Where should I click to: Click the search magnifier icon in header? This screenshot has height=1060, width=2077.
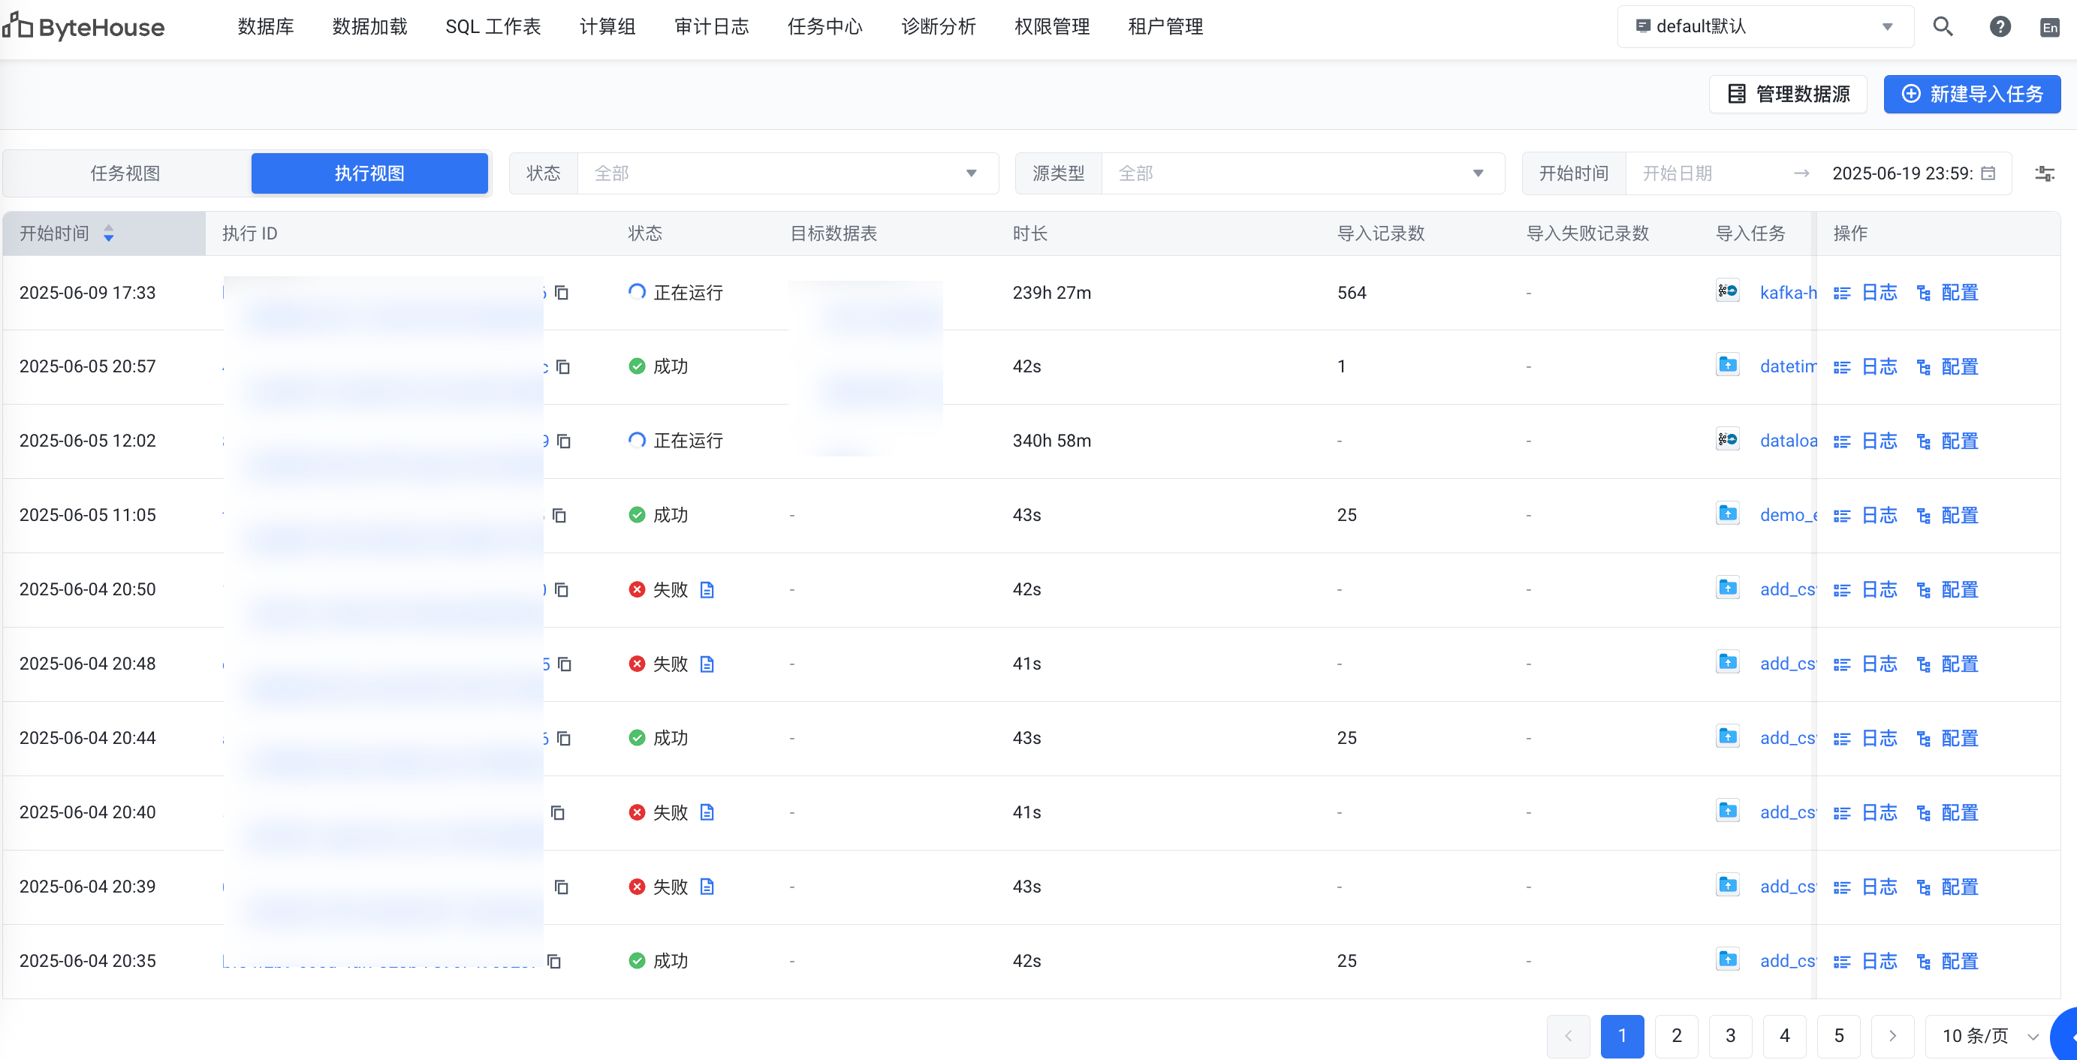tap(1943, 26)
